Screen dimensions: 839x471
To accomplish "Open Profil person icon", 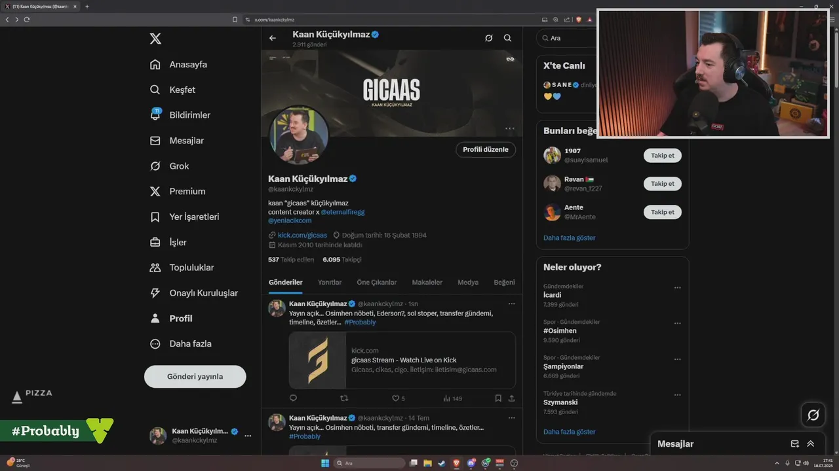I will click(x=155, y=319).
